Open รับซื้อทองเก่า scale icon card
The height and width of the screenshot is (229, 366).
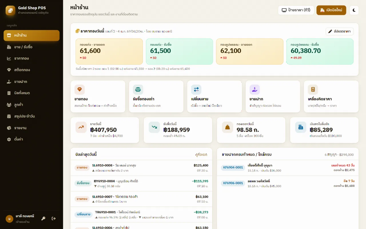pos(156,96)
